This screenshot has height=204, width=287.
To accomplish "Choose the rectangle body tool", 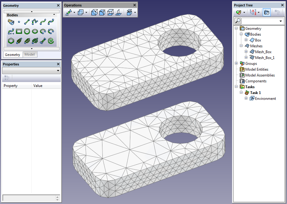I will click(x=19, y=31).
